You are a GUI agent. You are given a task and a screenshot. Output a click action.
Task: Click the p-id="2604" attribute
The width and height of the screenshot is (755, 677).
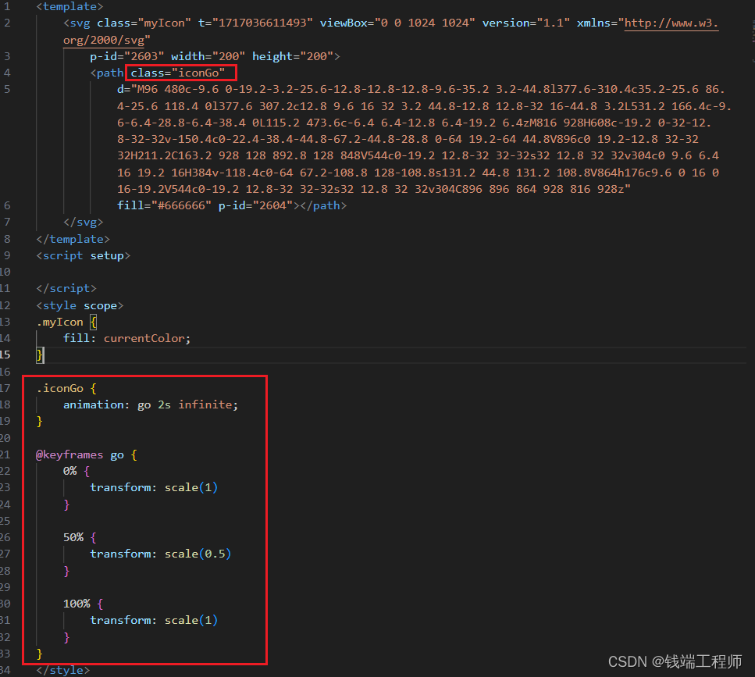[x=255, y=205]
